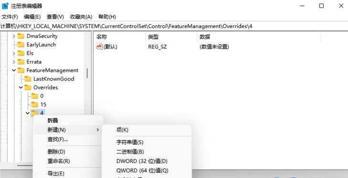
Task: Click the Overrides folder icon
Action: coord(28,88)
